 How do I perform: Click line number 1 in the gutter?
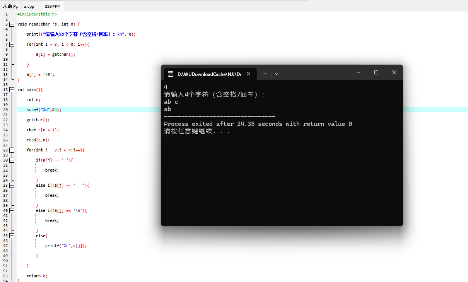pos(6,14)
